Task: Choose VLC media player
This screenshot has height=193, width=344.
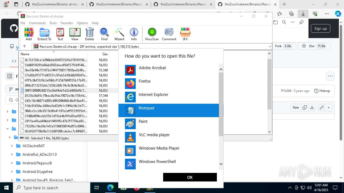Action: pos(169,137)
